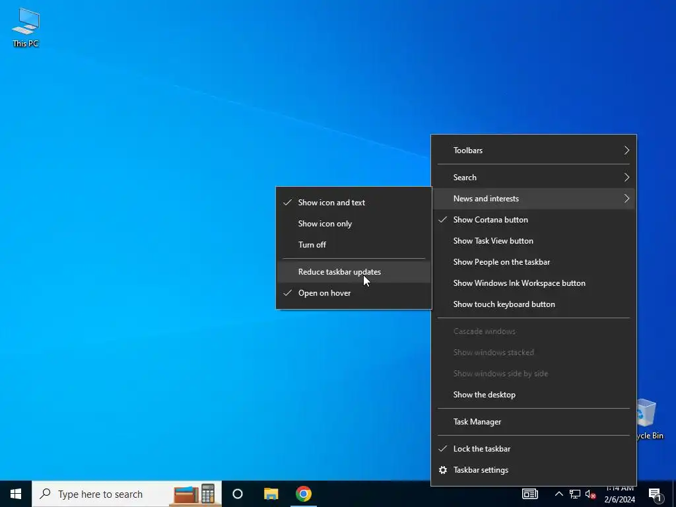676x507 pixels.
Task: Focus the Type here to search box
Action: tap(127, 494)
